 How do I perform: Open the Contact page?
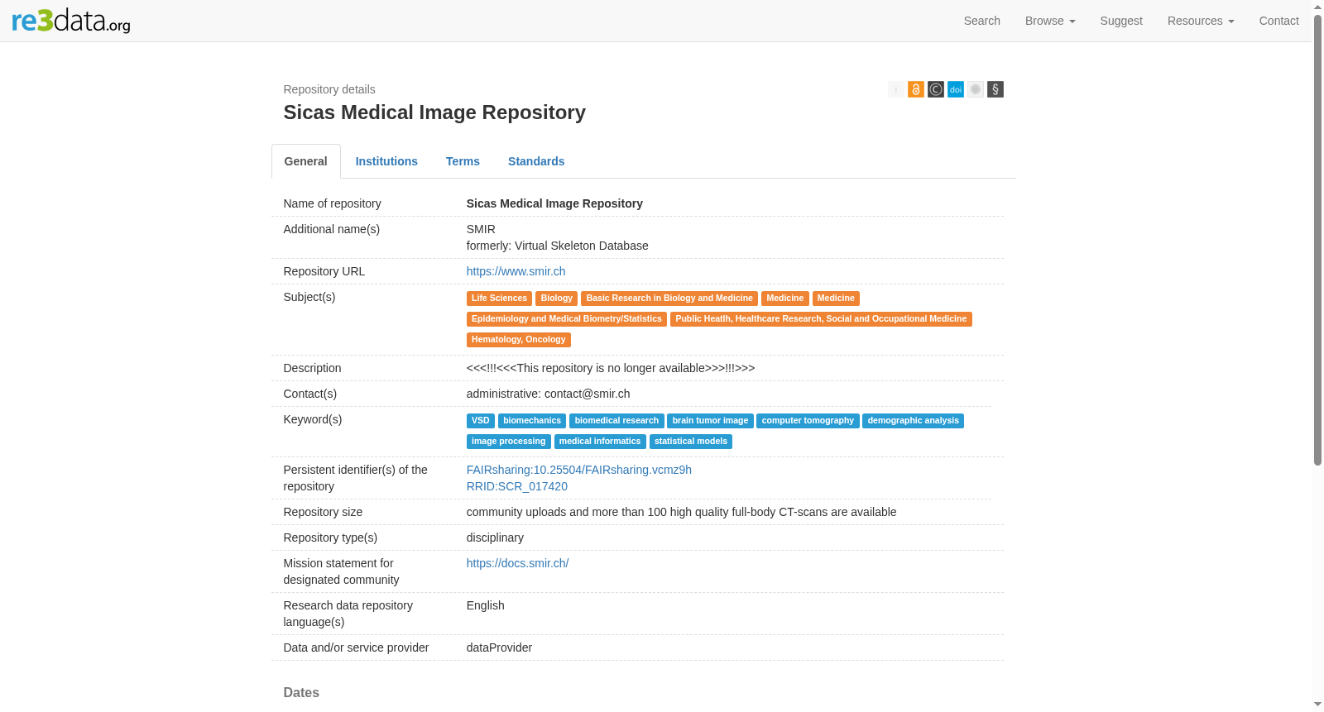click(x=1278, y=21)
